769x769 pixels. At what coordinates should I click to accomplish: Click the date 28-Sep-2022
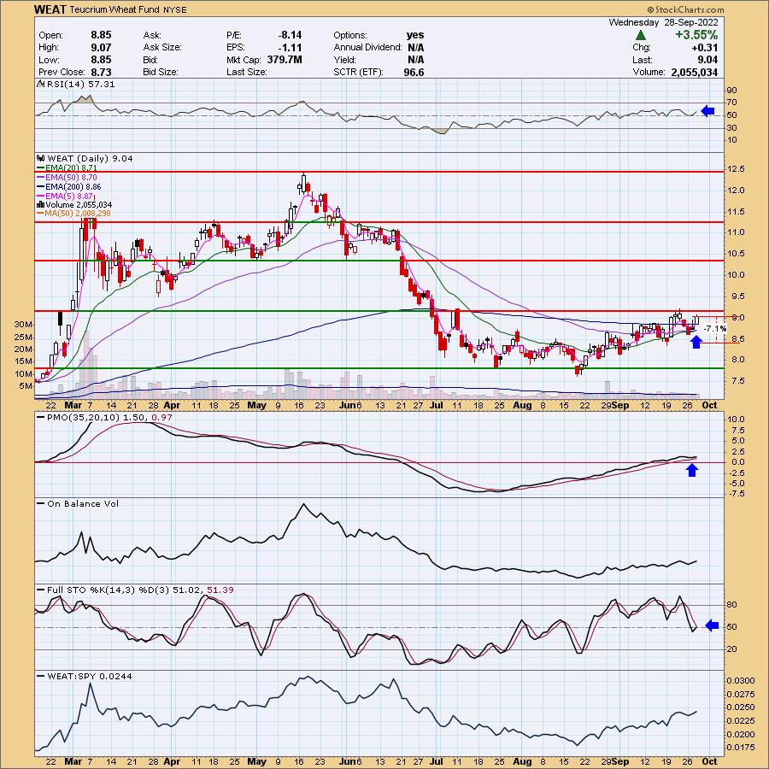(x=690, y=22)
